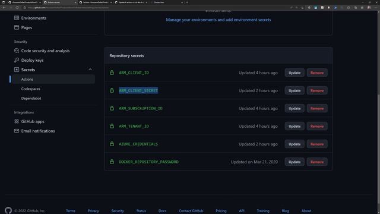
Task: Click the lock icon beside ARM_CLIENT_SECRET
Action: point(112,90)
